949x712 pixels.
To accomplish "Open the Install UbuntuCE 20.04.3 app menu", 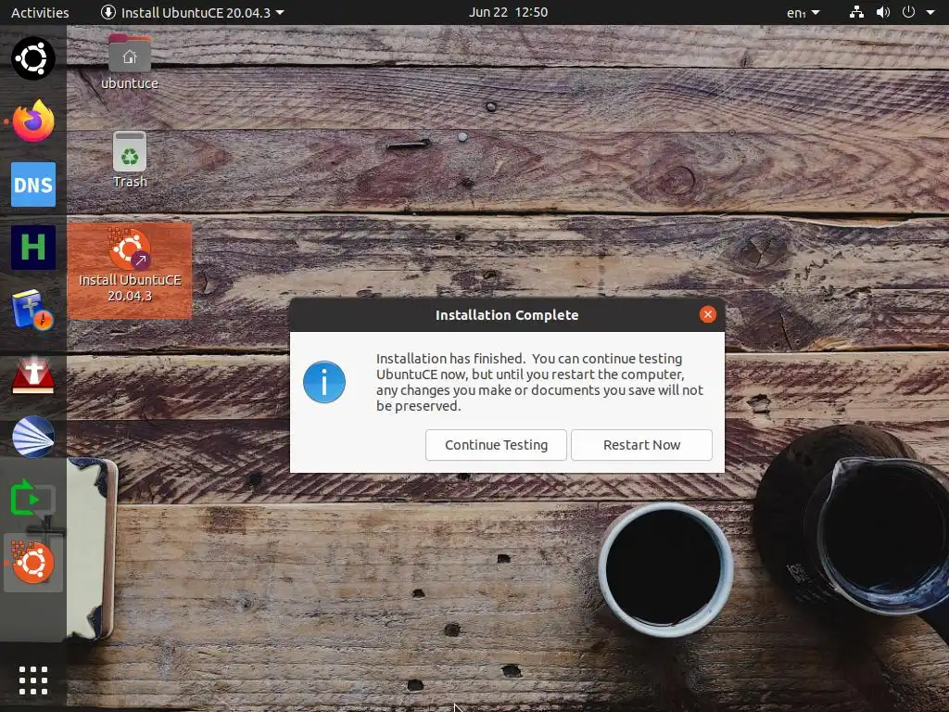I will point(193,12).
